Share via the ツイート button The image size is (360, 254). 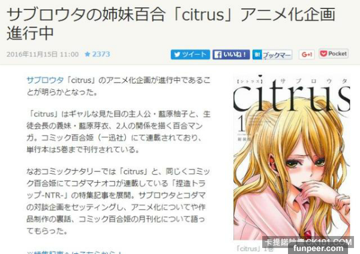click(x=190, y=55)
